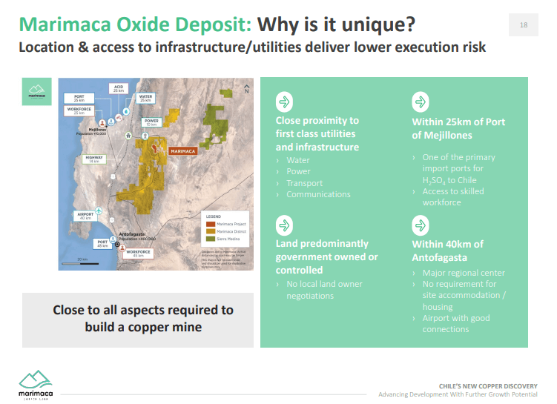Click the power pylon icon below the POWER label
Screen dimensions: 557x404
pyautogui.click(x=145, y=136)
